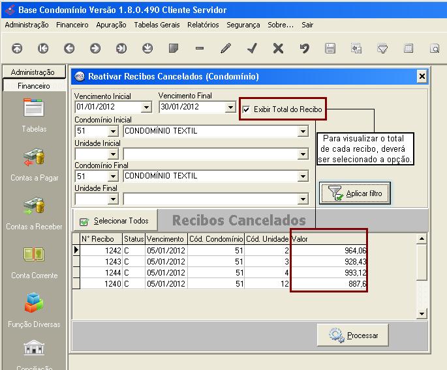Switch to the Administração tab
Image resolution: width=447 pixels, height=370 pixels.
[34, 72]
